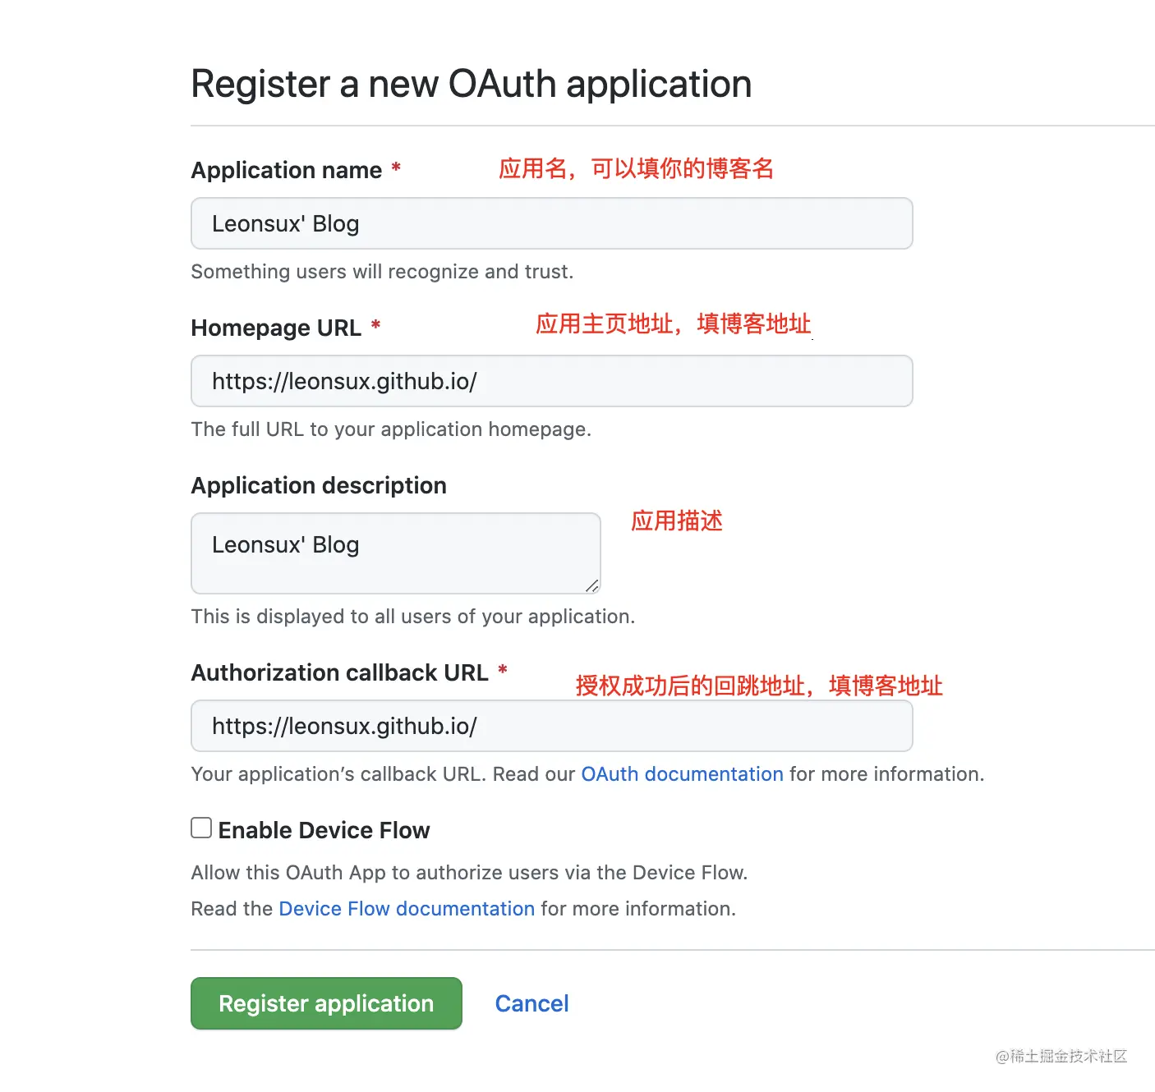This screenshot has width=1155, height=1092.
Task: Cancel the OAuth application registration
Action: [531, 1003]
